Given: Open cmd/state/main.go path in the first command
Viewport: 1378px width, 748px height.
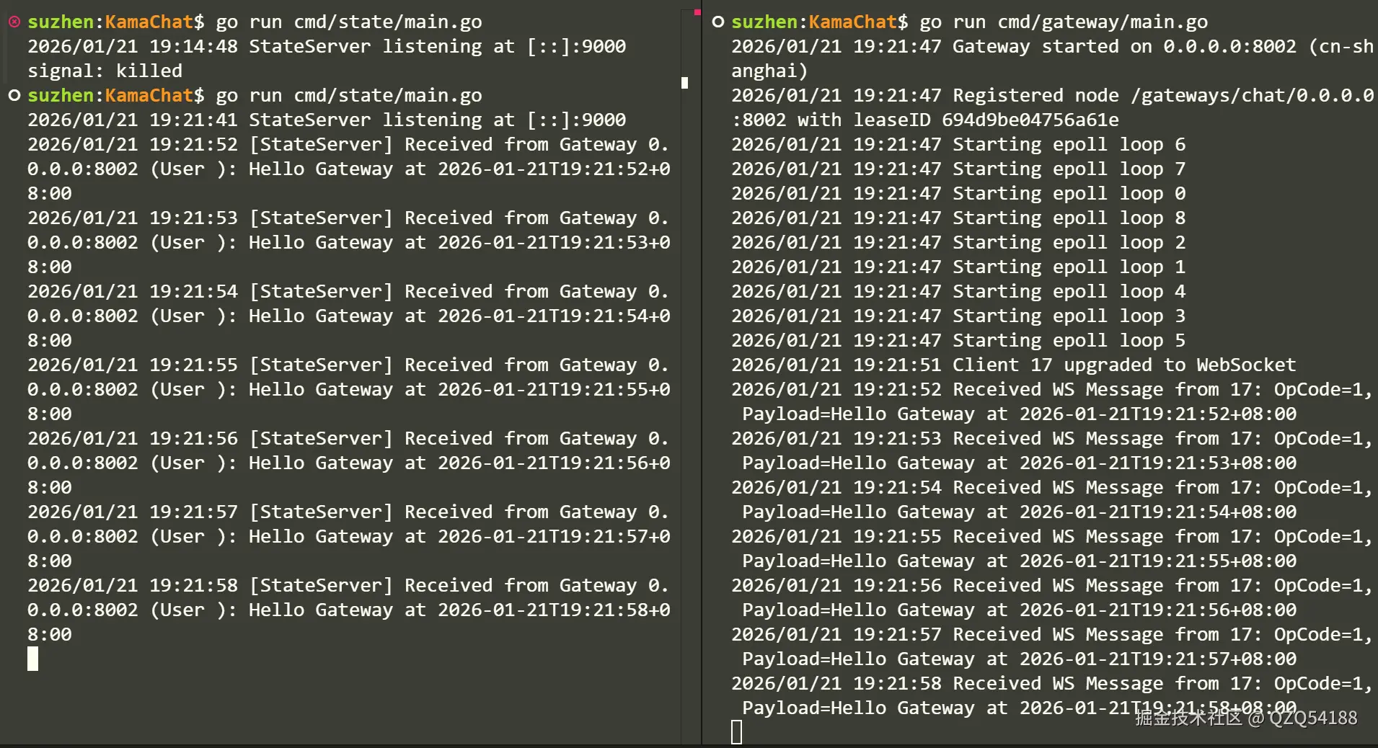Looking at the screenshot, I should 387,22.
